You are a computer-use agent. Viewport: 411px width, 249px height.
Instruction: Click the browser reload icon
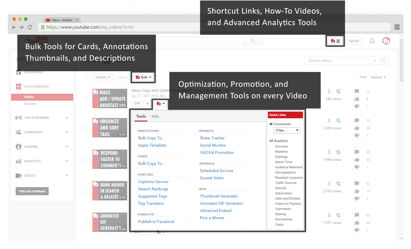click(30, 27)
